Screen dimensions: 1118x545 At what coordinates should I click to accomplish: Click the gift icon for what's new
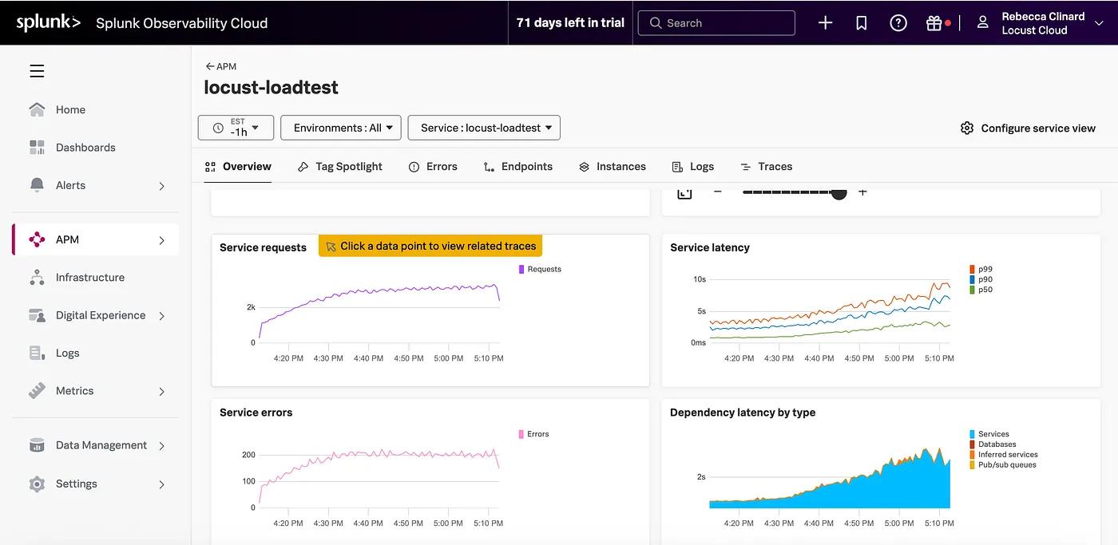point(934,22)
